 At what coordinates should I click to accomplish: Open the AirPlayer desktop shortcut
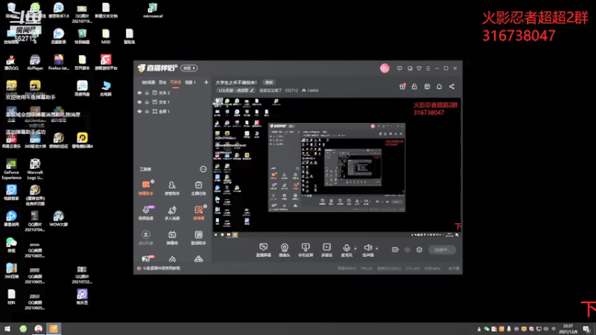(35, 63)
